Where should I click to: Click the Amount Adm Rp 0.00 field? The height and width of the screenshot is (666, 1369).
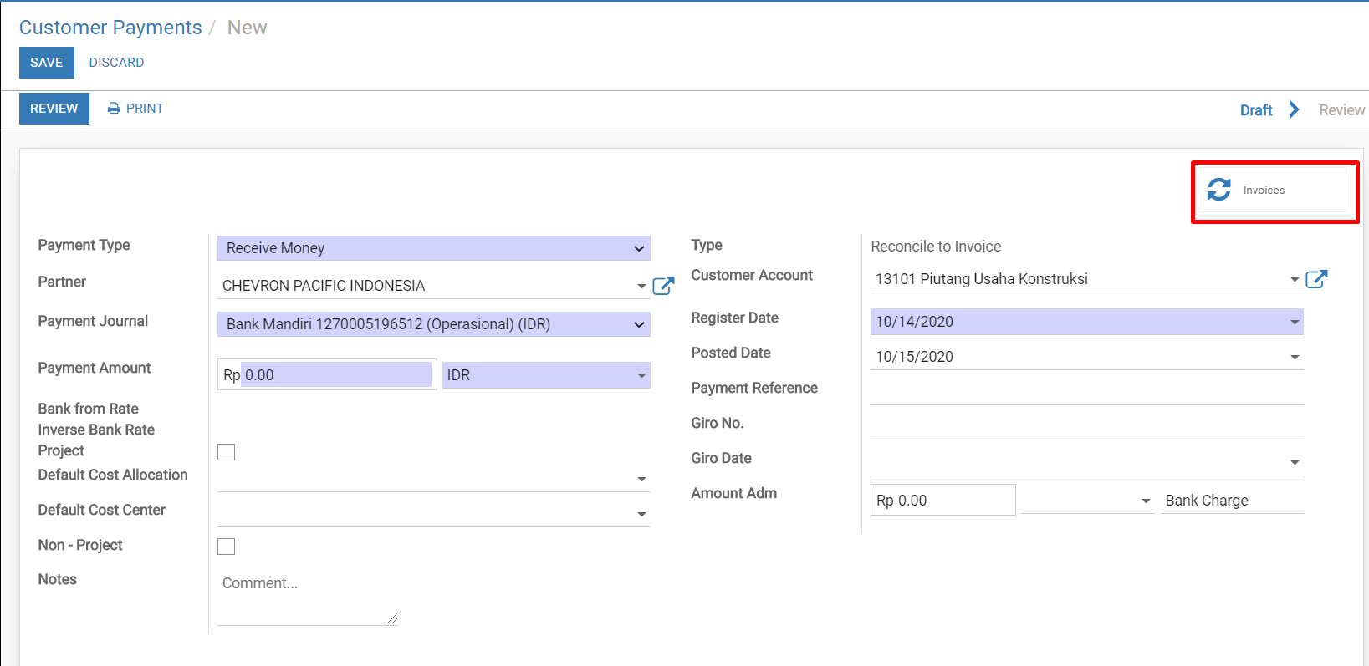[942, 500]
